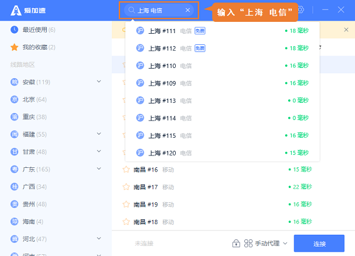Favorite 南昌 #17 with its star

[x=126, y=187]
